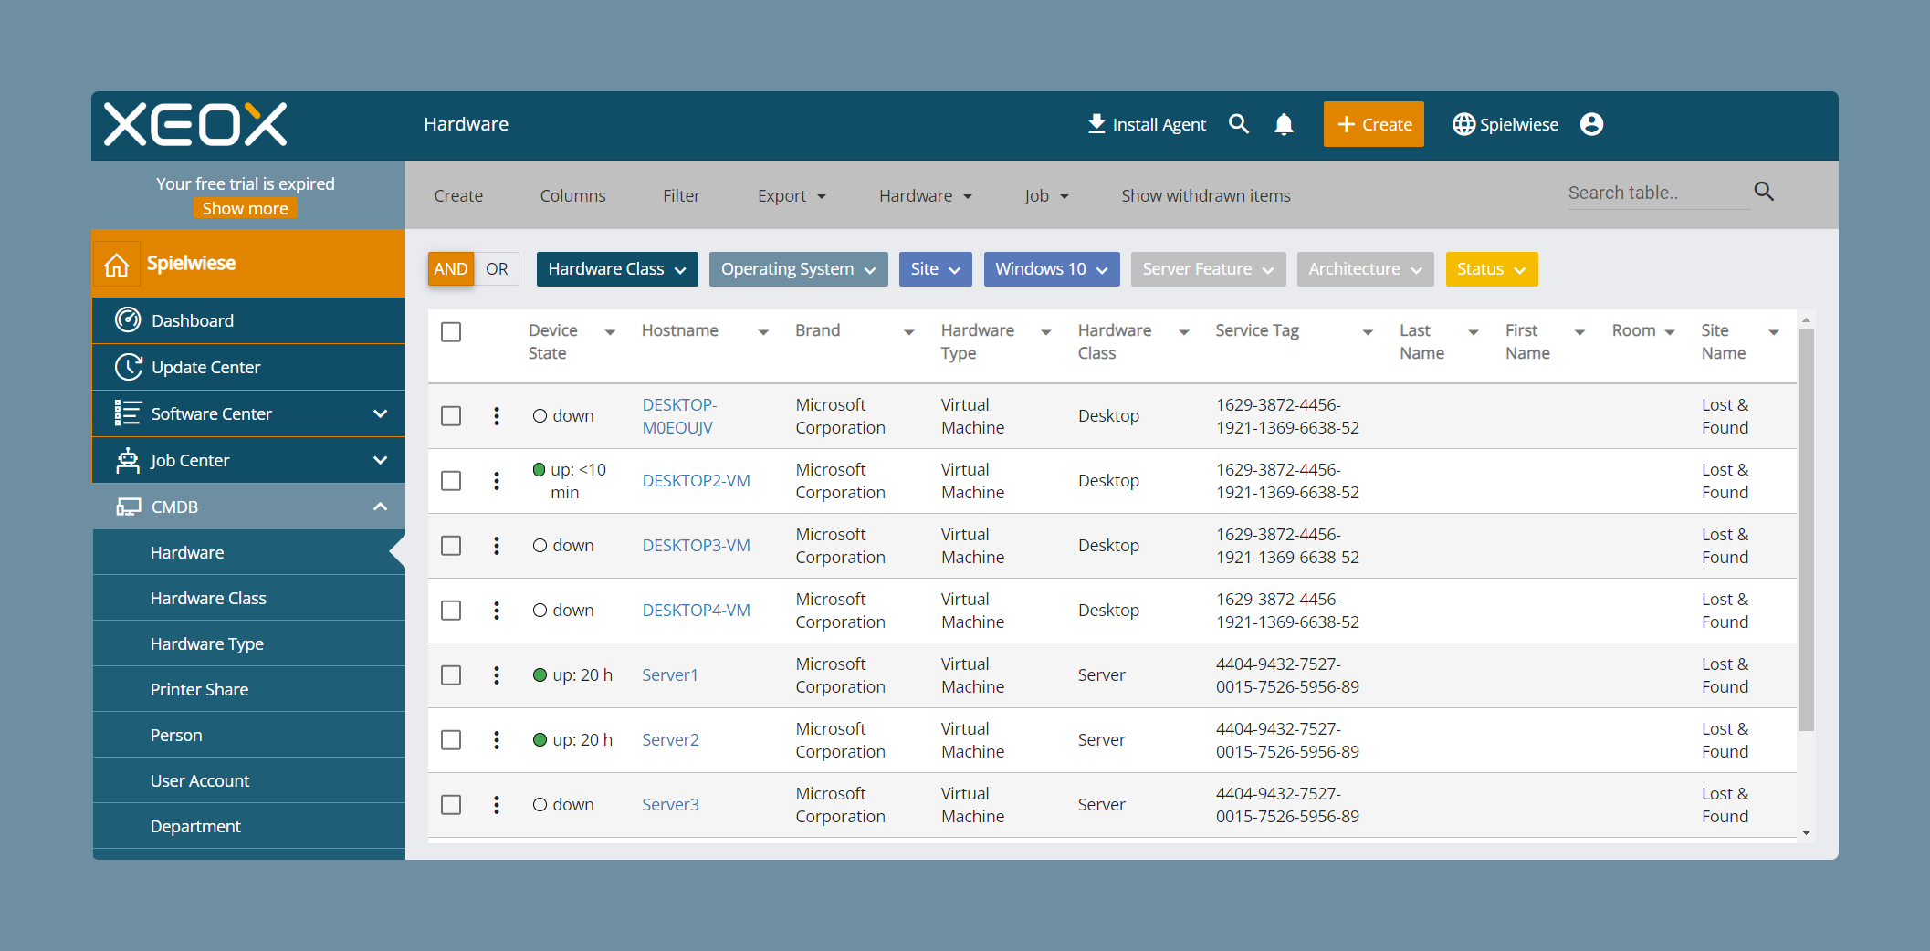Click the Job Center robot icon
The image size is (1930, 951).
coord(128,460)
